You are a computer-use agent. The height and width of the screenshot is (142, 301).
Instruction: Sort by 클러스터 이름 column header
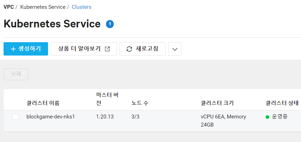click(x=43, y=103)
